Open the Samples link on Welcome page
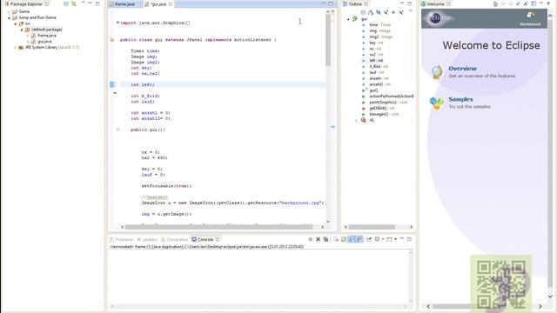This screenshot has height=313, width=557. pyautogui.click(x=460, y=99)
